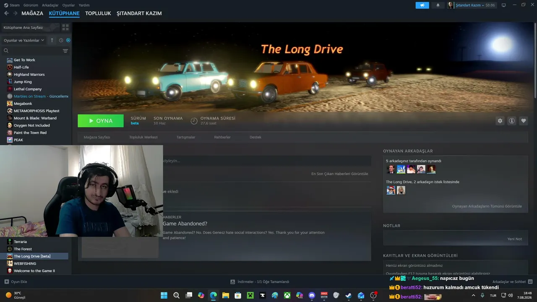
Task: Click the first wishlist friend avatar
Action: (391, 190)
